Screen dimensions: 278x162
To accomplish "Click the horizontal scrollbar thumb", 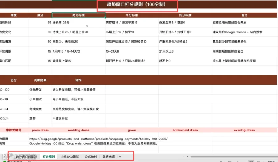I will click(234, 156).
